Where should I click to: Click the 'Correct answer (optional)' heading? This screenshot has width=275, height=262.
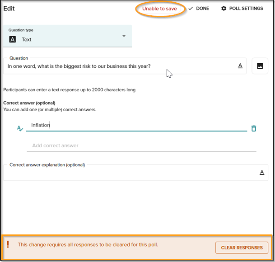coord(29,103)
